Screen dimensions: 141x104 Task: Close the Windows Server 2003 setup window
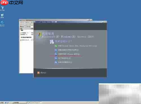106,22
